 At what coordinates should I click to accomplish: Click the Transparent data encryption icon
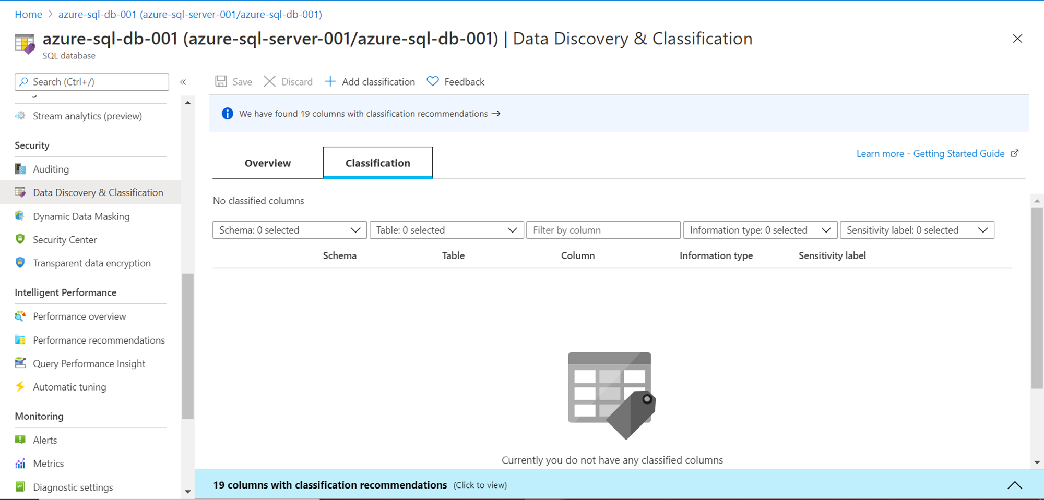click(x=20, y=263)
